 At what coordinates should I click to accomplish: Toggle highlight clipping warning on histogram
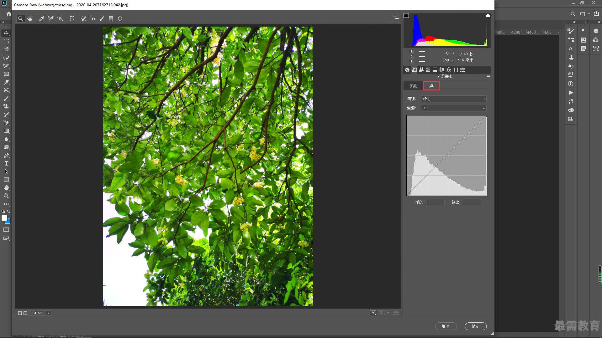point(488,16)
